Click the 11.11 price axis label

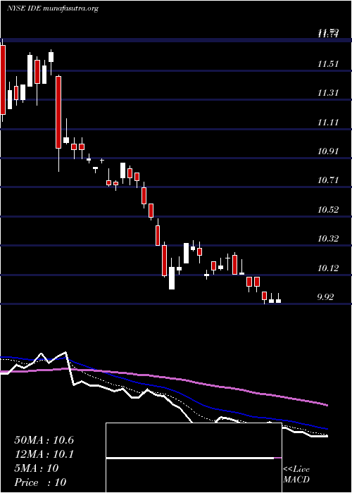tap(328, 123)
